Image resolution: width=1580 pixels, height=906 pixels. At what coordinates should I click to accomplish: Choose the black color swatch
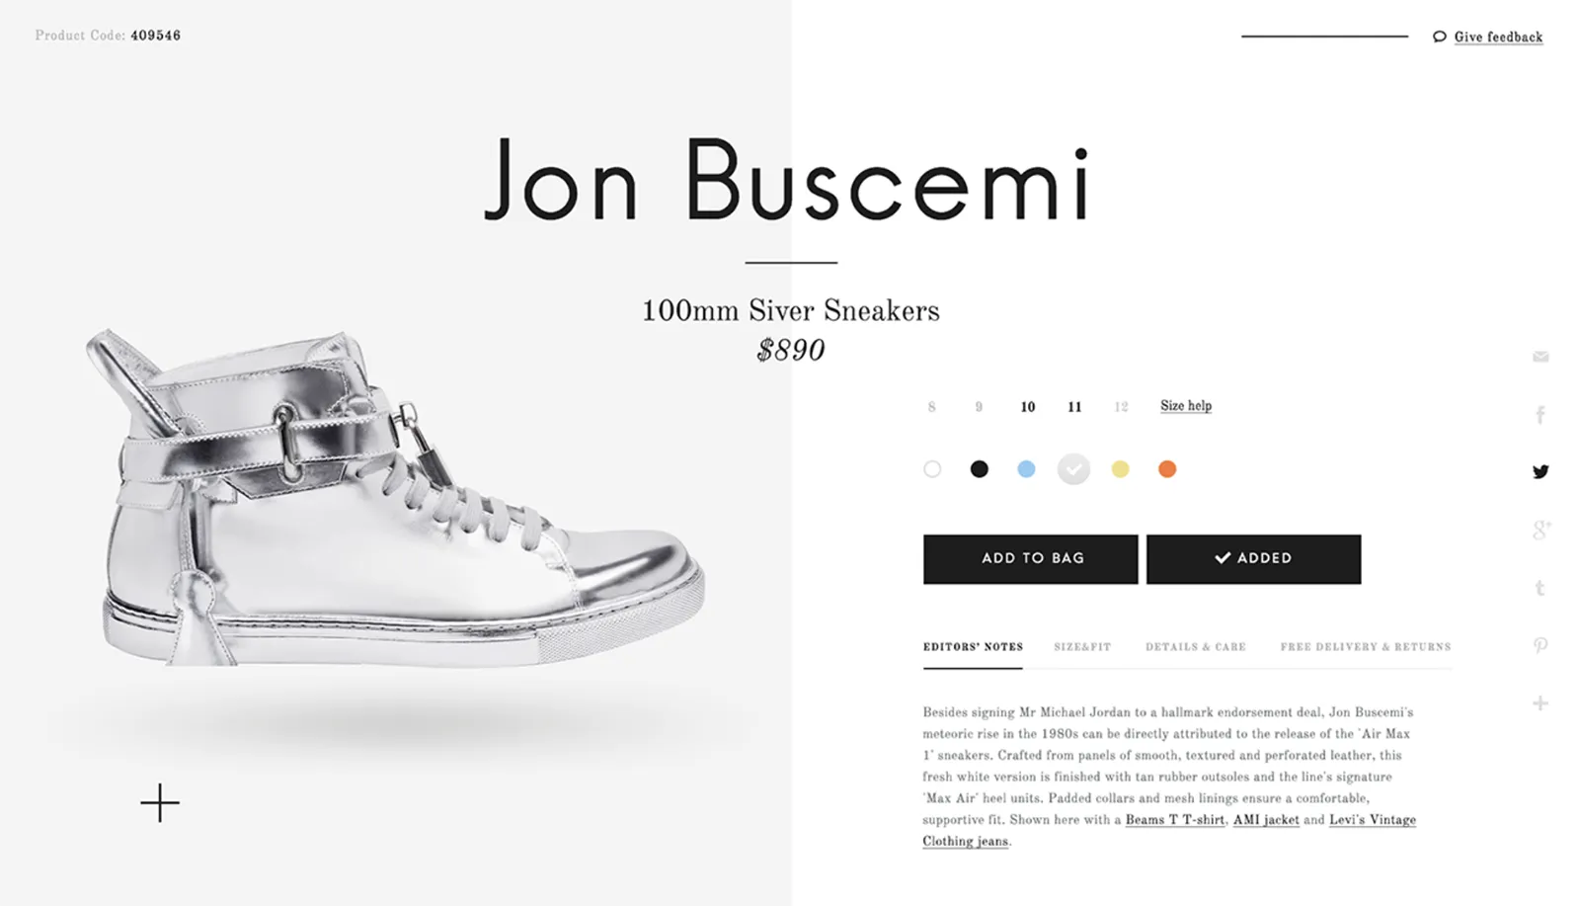pyautogui.click(x=979, y=469)
